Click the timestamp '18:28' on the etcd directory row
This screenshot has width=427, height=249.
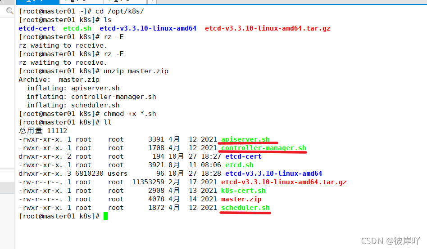tap(211, 173)
